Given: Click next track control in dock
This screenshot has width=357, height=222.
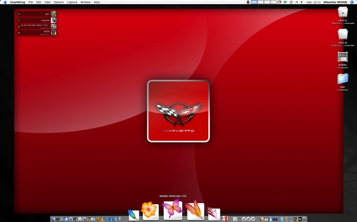Looking at the screenshot, I should [253, 219].
